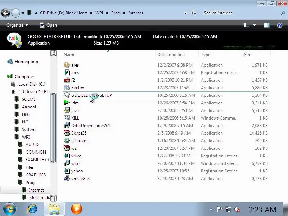
Task: Select the ymsgr8us file icon
Action: pos(67,178)
